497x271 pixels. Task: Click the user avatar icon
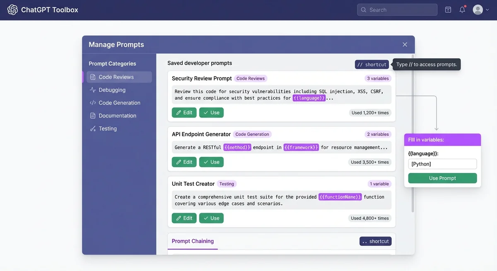tap(477, 9)
